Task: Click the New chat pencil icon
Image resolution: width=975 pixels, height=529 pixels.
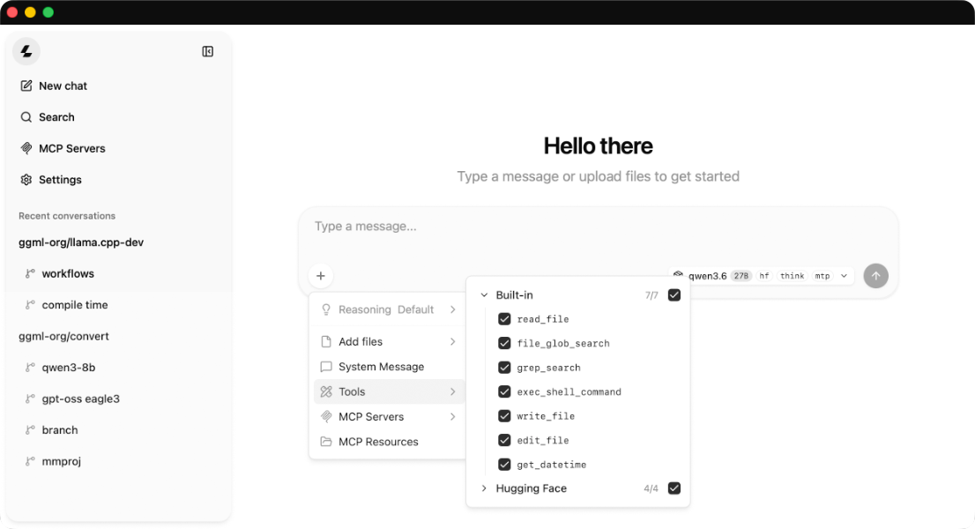Action: [26, 86]
